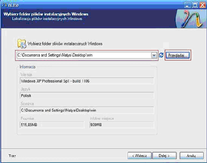This screenshot has height=163, width=207.
Task: Click the Przeglądaj browse button
Action: (x=178, y=55)
